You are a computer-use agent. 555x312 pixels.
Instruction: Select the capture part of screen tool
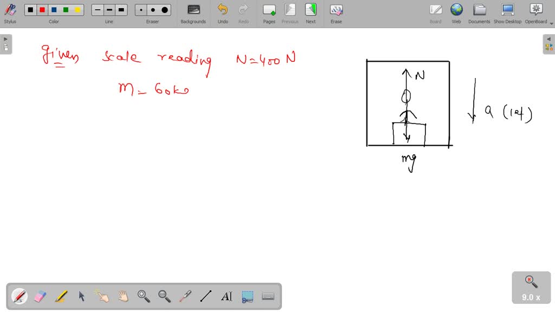coord(247,296)
